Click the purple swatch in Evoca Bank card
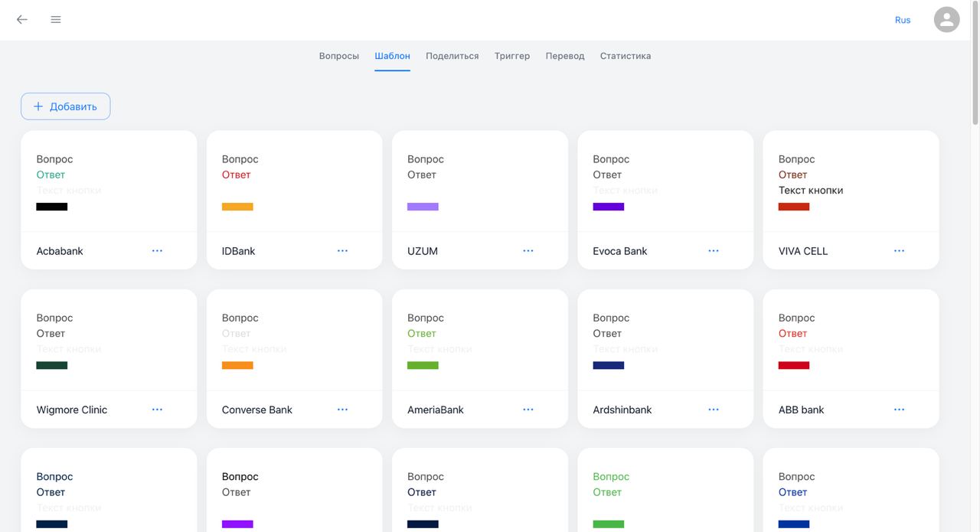The height and width of the screenshot is (532, 980). click(x=609, y=207)
